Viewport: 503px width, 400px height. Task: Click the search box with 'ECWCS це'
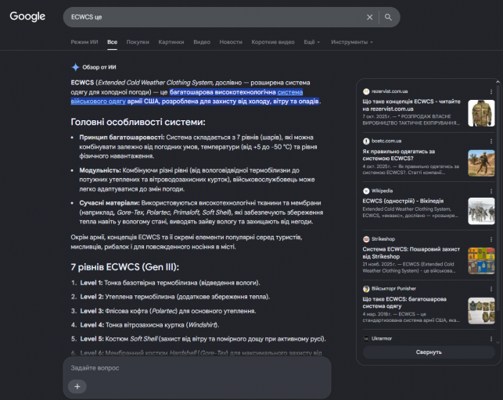(x=215, y=17)
